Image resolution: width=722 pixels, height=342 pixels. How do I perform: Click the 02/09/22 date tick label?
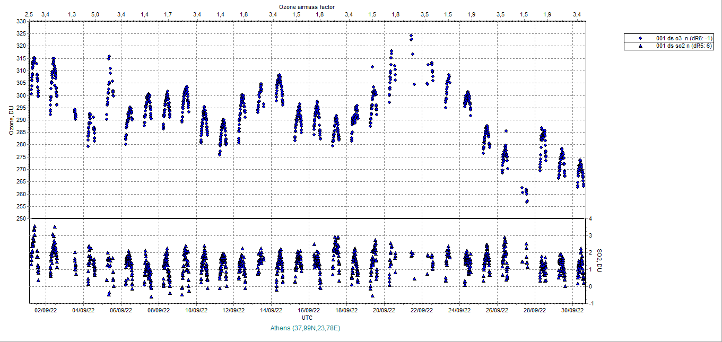(x=46, y=311)
